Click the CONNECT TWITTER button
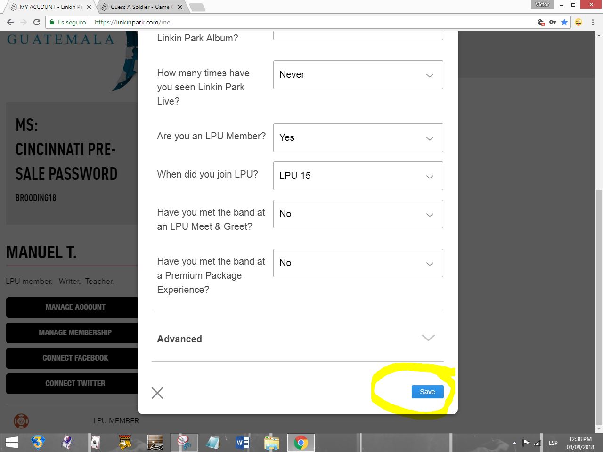Screen dimensions: 603x452 click(72, 384)
